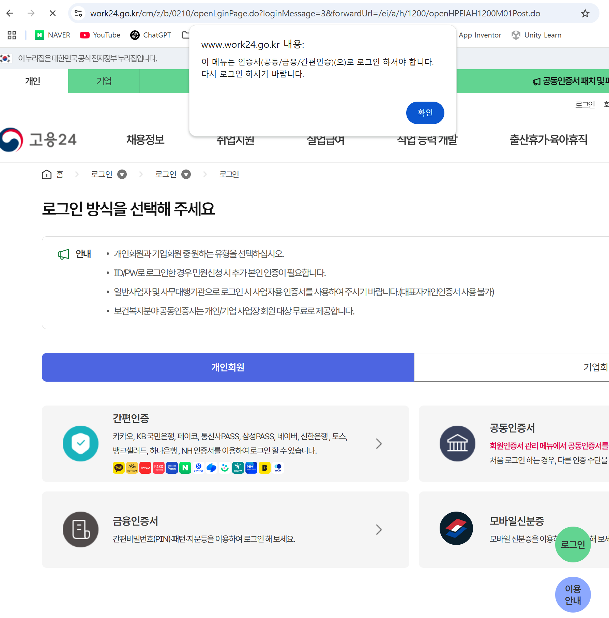Expand the second 로그인 breadcrumb dropdown

[x=186, y=174]
